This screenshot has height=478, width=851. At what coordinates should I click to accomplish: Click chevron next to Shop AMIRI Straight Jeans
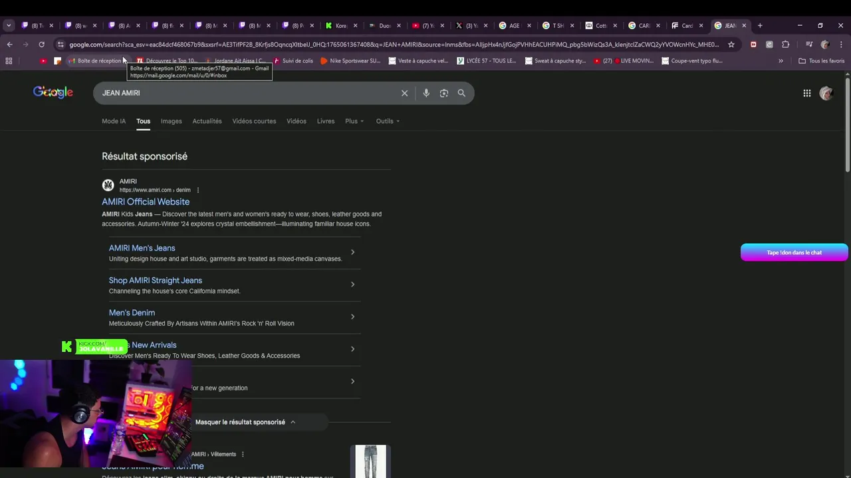[352, 284]
